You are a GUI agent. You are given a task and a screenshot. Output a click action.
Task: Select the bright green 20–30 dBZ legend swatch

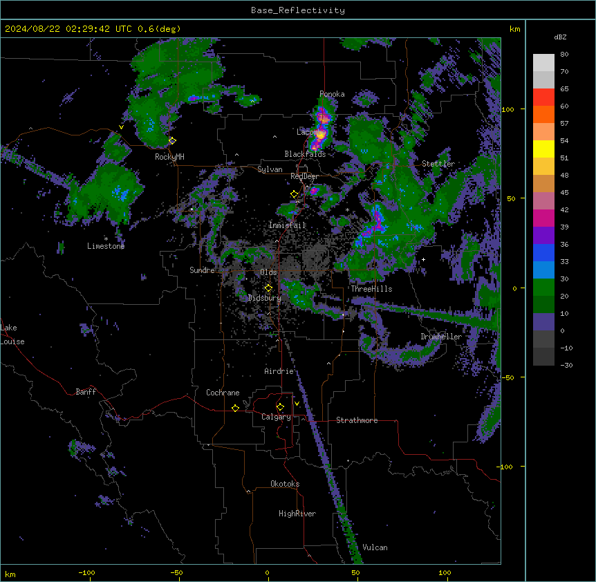[543, 288]
